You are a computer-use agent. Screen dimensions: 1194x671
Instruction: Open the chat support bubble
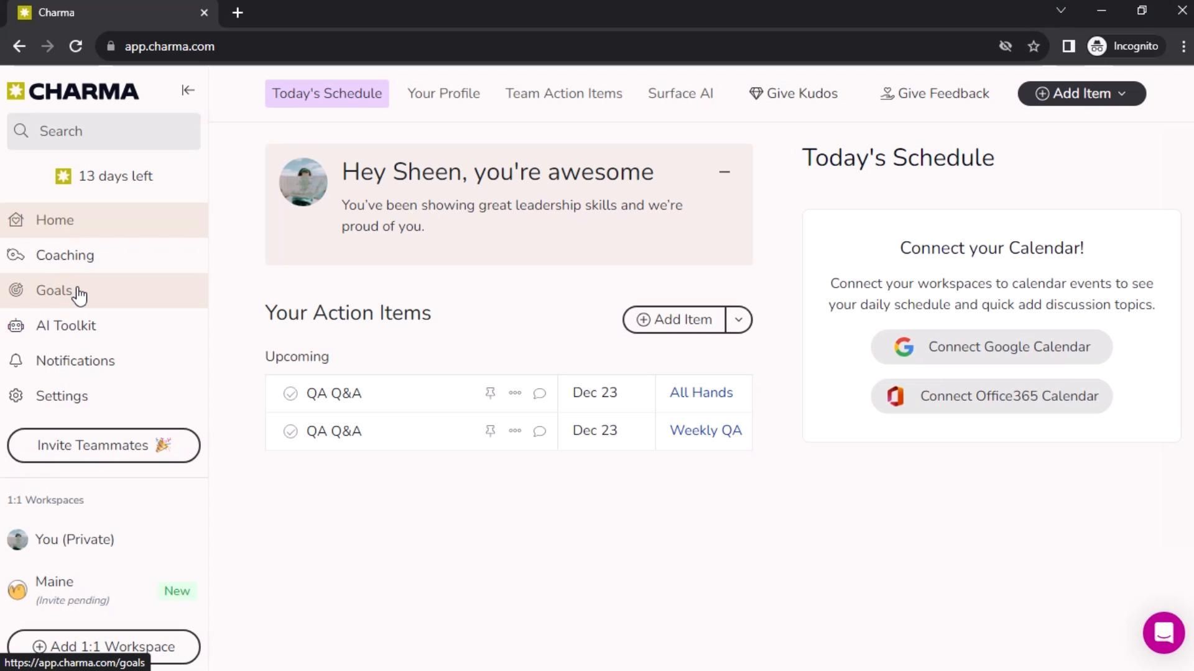pos(1163,632)
